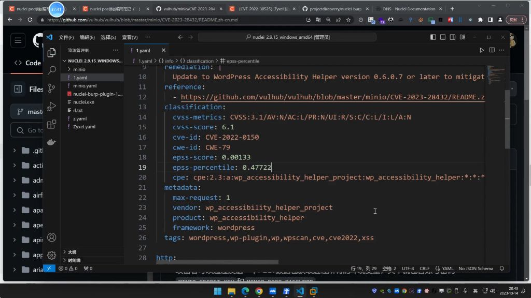Open the Run and Debug view
The width and height of the screenshot is (531, 298).
click(51, 106)
